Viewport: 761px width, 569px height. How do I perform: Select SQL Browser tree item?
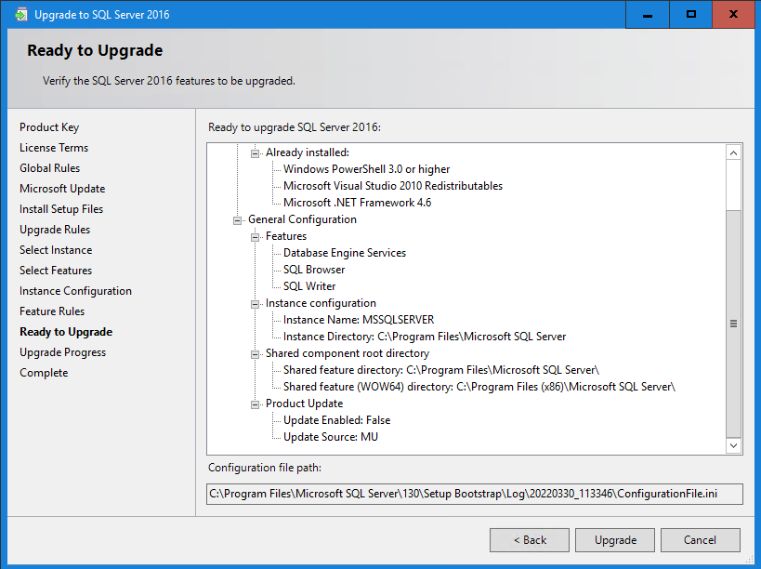(314, 270)
